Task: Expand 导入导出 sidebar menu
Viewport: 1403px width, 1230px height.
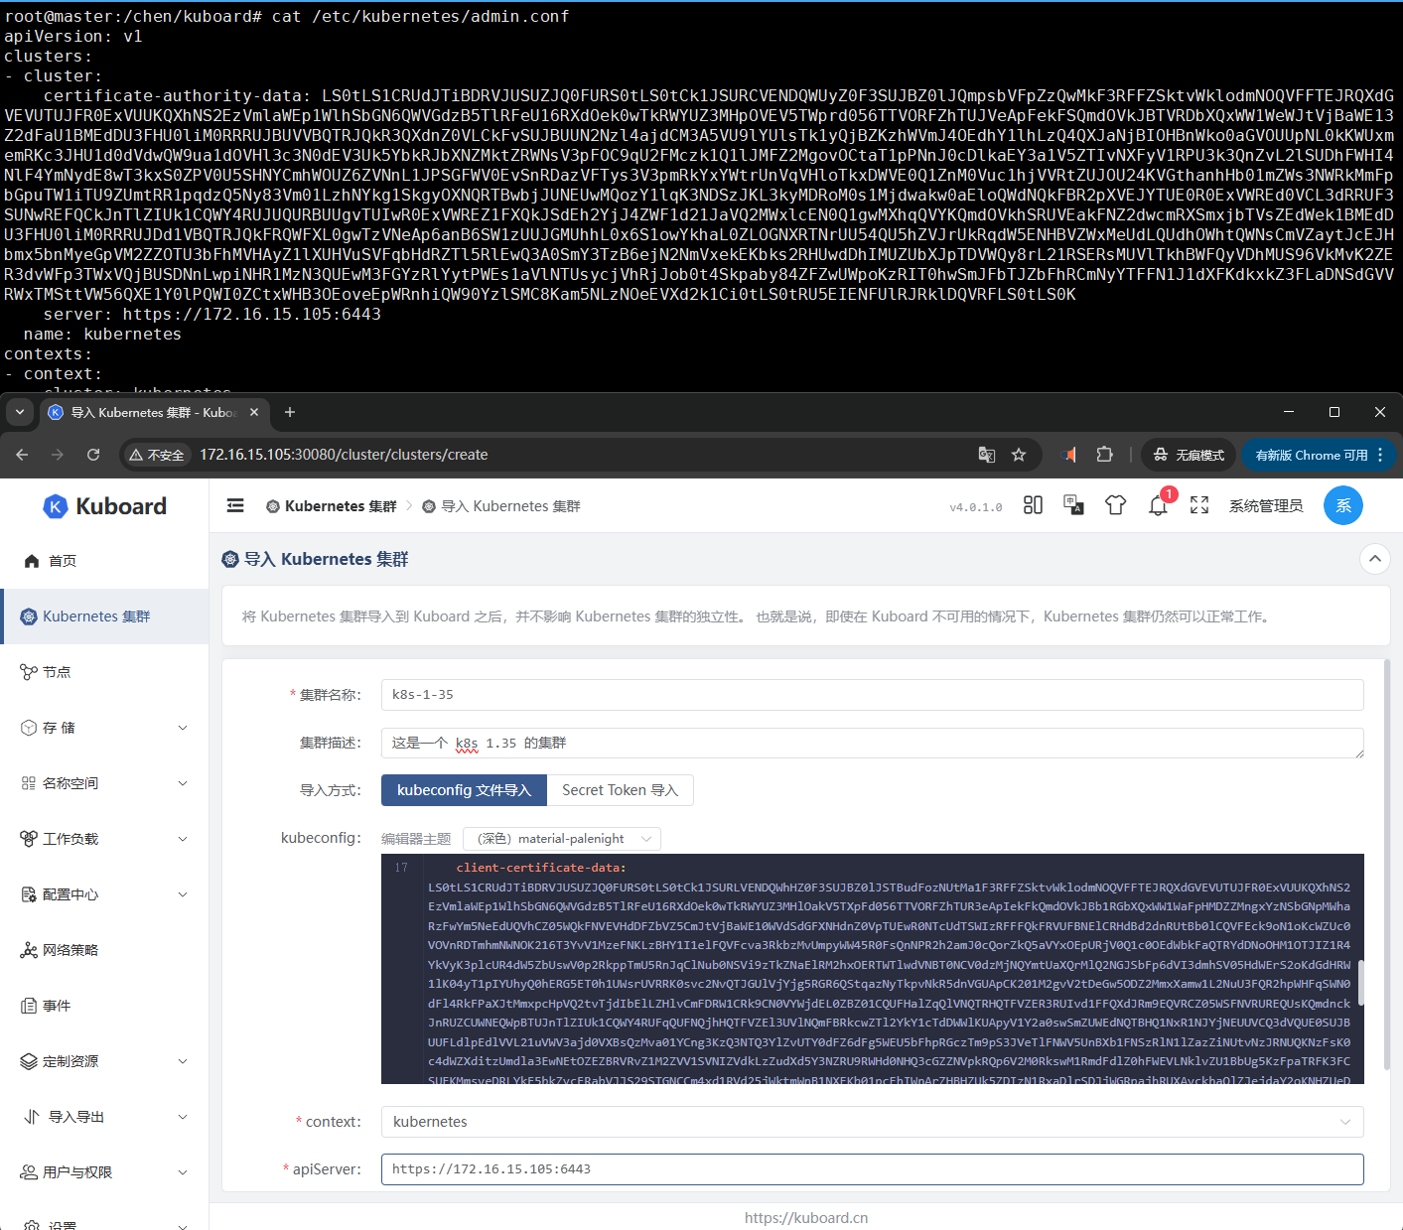Action: 104,1117
